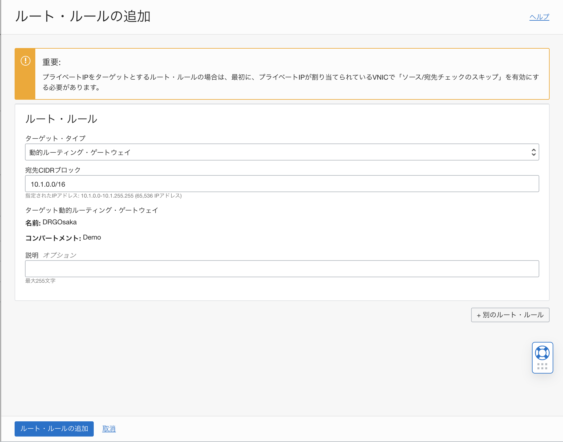
Task: Click the 指定されたIPアドレス range hint text
Action: click(x=103, y=196)
